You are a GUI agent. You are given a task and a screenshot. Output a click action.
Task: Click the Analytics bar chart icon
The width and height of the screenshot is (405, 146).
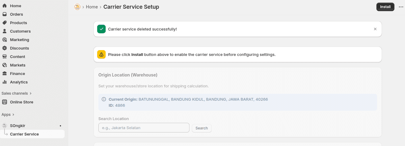4,82
